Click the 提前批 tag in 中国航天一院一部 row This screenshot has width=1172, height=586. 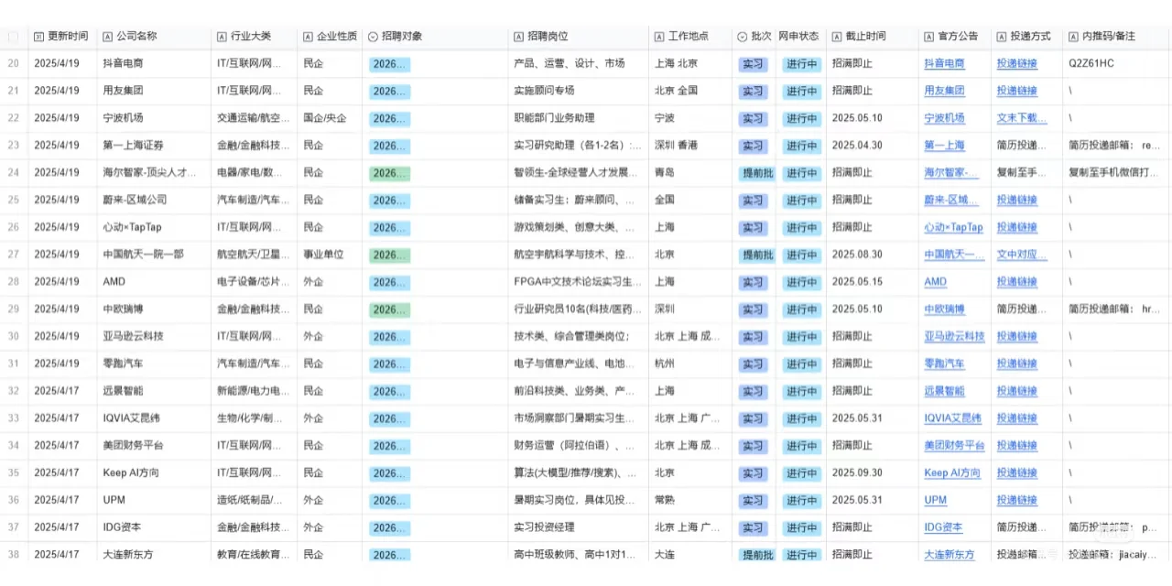point(757,255)
